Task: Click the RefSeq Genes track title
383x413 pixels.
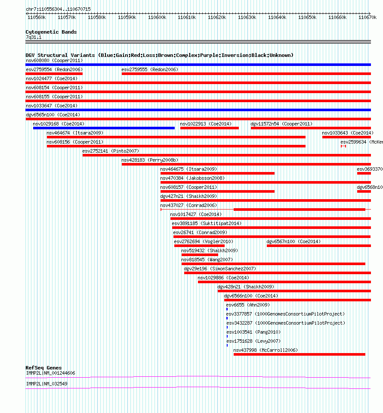Action: [43, 368]
